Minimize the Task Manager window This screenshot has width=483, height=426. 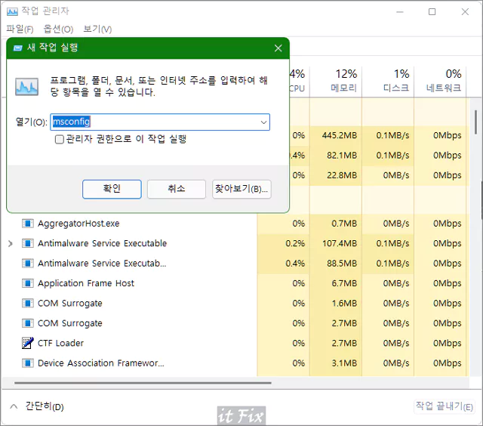pyautogui.click(x=400, y=12)
